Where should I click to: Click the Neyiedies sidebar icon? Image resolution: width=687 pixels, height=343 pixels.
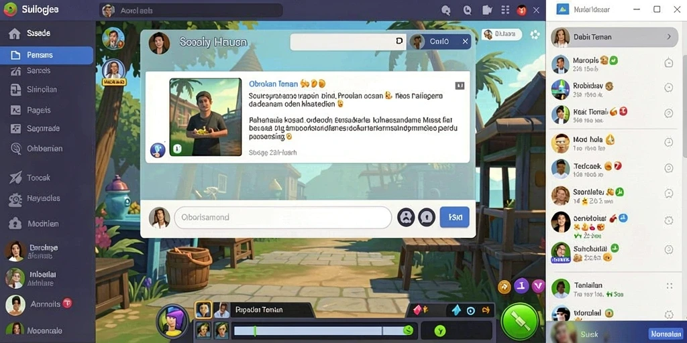[x=15, y=199]
